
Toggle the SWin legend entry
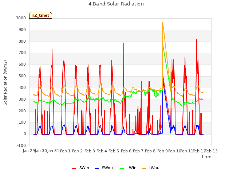(x=80, y=168)
